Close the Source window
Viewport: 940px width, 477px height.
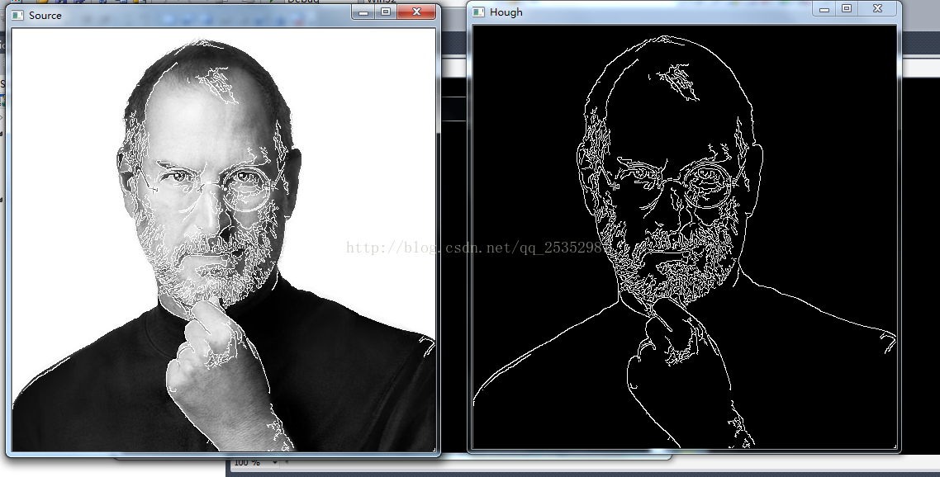pyautogui.click(x=416, y=12)
